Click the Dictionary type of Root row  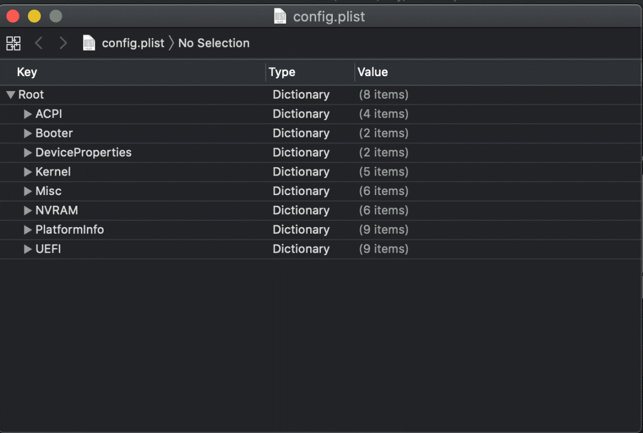[x=301, y=95]
